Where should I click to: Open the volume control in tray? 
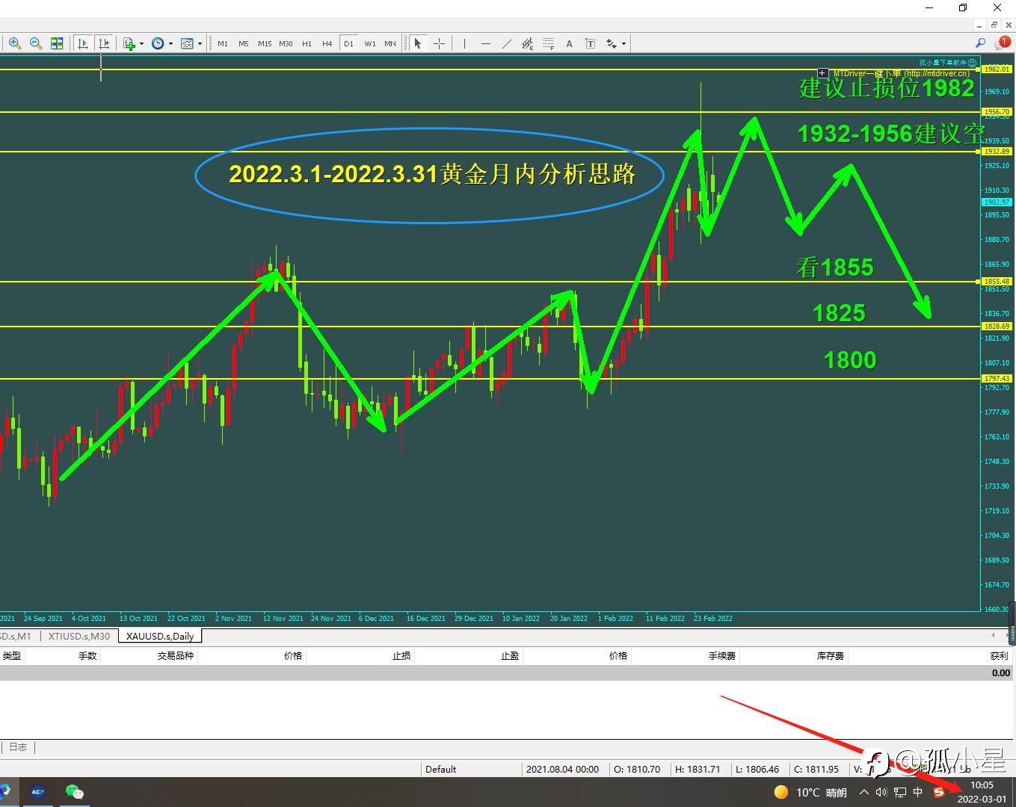pyautogui.click(x=881, y=792)
